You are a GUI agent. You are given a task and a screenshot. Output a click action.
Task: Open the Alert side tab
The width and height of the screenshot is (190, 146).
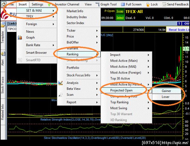pyautogui.click(x=3, y=62)
